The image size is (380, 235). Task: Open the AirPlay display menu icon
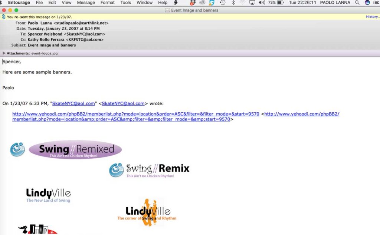click(x=252, y=3)
